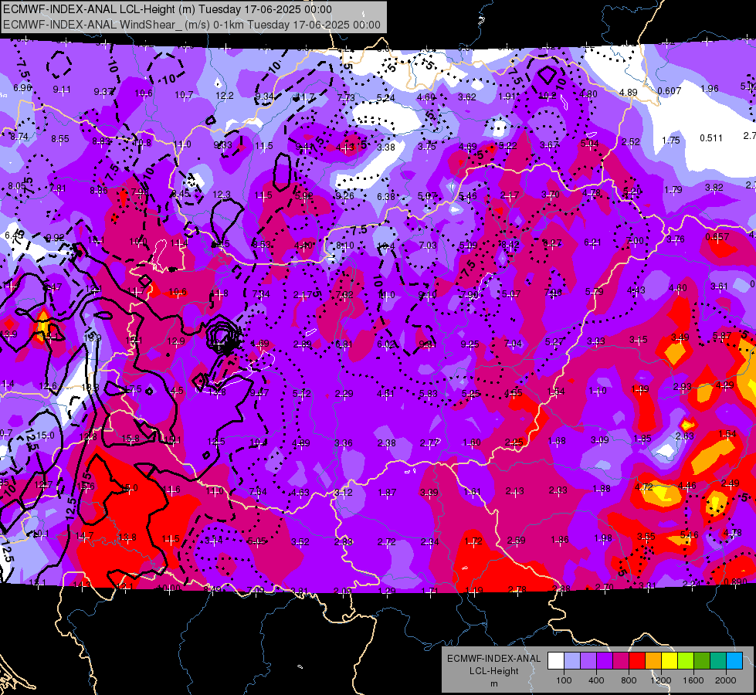
Task: Click the legend tick value 1200
Action: click(661, 680)
